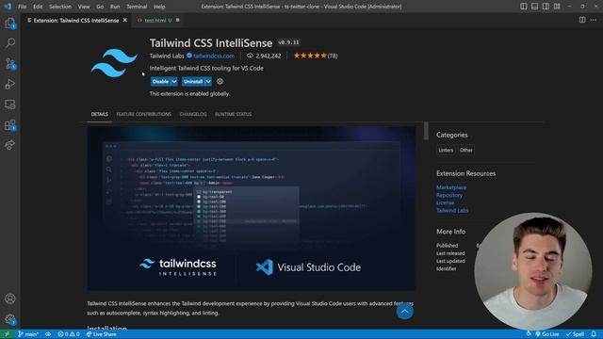The height and width of the screenshot is (339, 603).
Task: Click the Customize Layout icon in title bar
Action: pyautogui.click(x=557, y=7)
